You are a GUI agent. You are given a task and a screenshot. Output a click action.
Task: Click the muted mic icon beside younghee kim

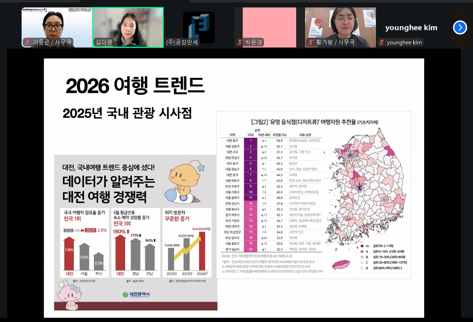(x=382, y=42)
